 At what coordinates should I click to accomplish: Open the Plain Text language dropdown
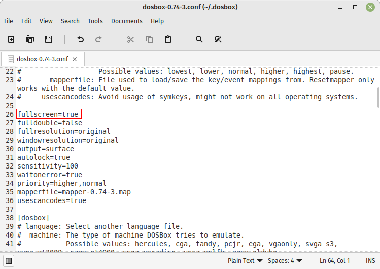[245, 261]
